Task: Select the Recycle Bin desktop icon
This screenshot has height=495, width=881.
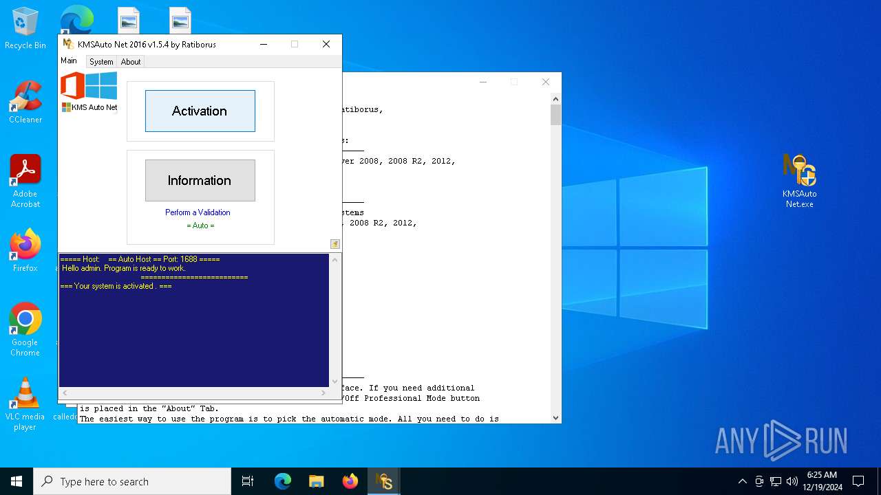Action: click(x=25, y=29)
